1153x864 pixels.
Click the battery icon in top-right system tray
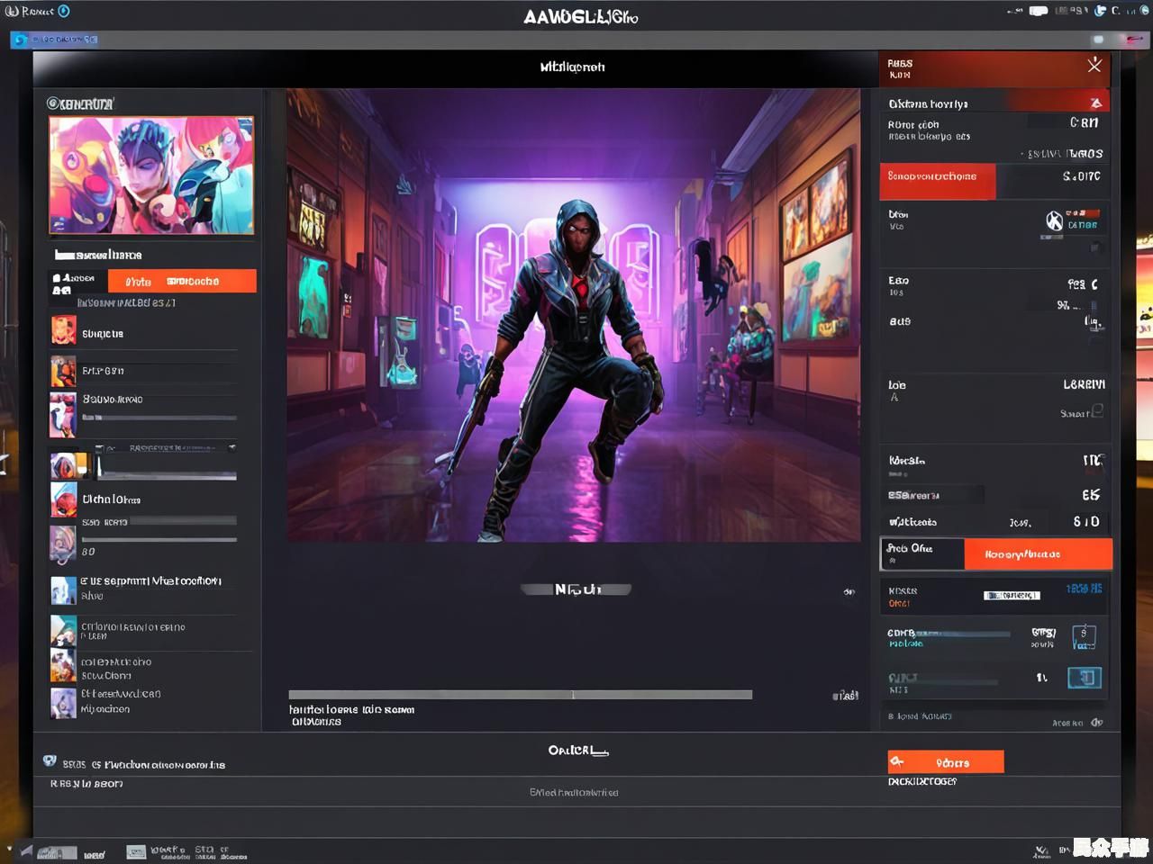pyautogui.click(x=1039, y=11)
